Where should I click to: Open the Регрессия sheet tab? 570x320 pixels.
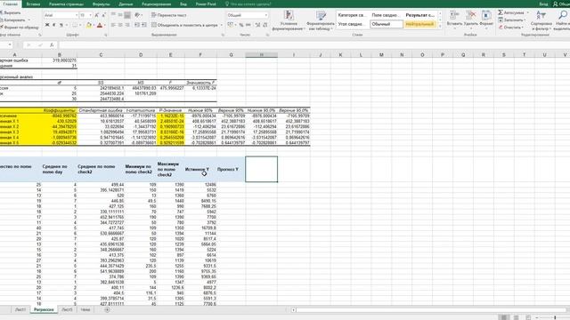point(44,309)
